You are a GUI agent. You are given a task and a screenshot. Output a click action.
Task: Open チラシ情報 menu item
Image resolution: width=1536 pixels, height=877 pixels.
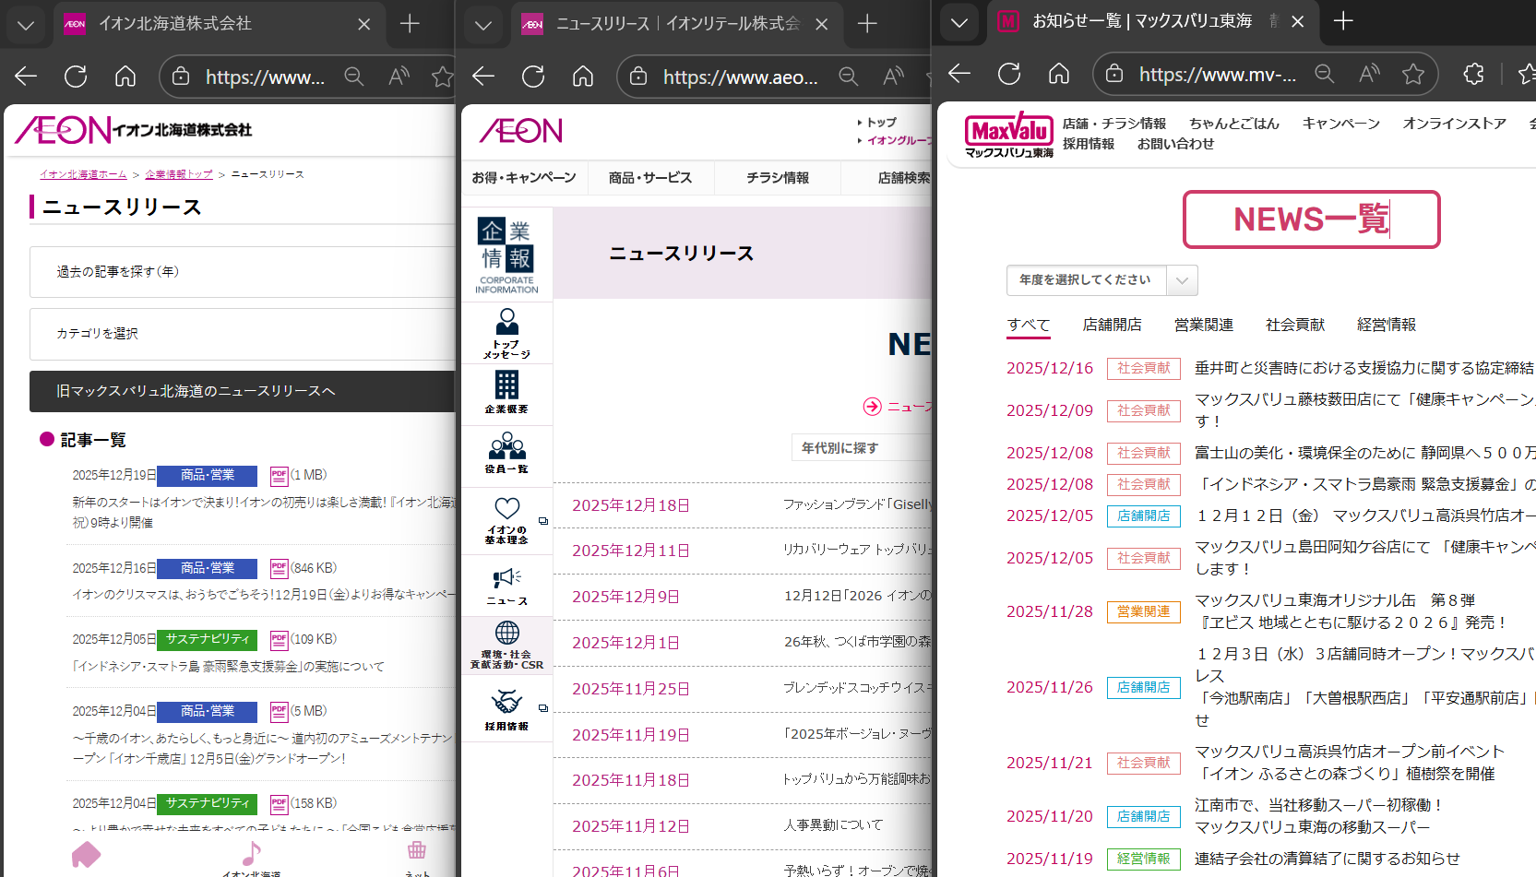pyautogui.click(x=778, y=178)
